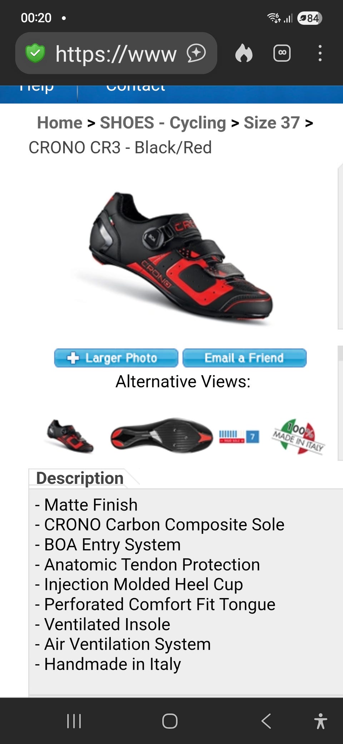Open the browser three-dot menu
This screenshot has width=343, height=744.
pos(320,53)
